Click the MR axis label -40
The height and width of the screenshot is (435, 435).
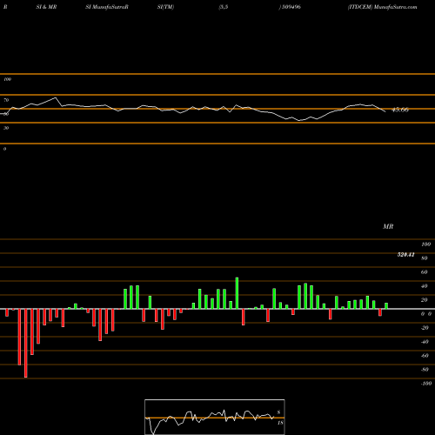click(x=425, y=342)
